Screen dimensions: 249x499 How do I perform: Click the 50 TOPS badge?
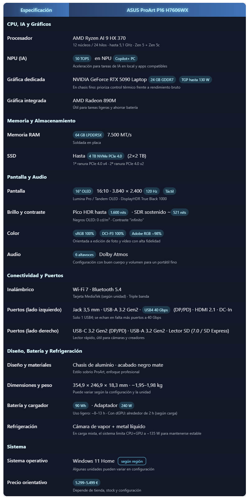tap(82, 58)
